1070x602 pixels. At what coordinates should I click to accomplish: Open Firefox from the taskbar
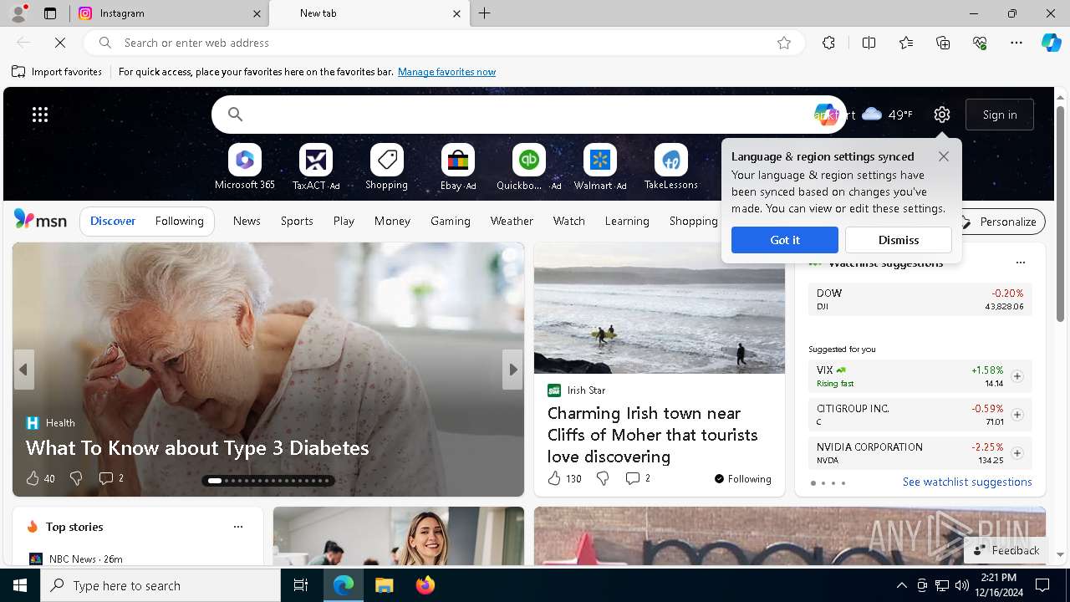pyautogui.click(x=425, y=585)
